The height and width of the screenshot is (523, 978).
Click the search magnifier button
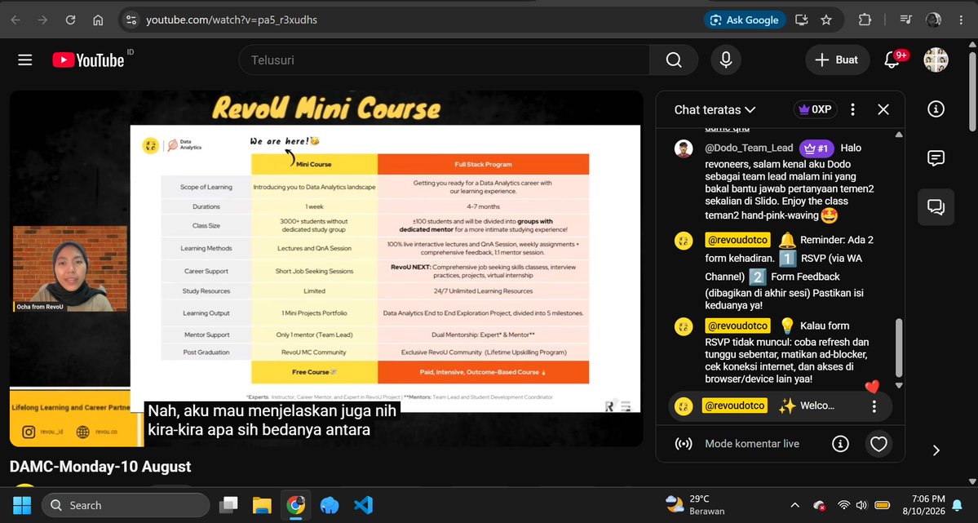coord(674,60)
